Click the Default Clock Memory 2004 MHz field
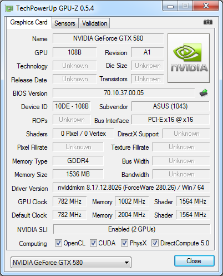The image size is (223, 276). (x=131, y=215)
